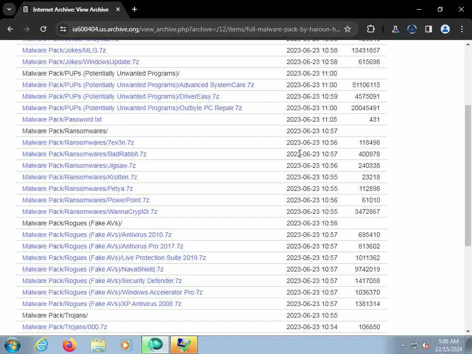Open the Extensions puzzle icon
Viewport: 472px width, 354px height.
[x=371, y=29]
